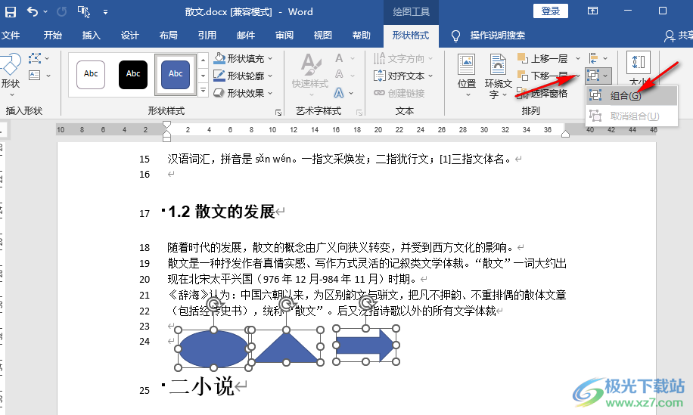Click the 共享 share button

pos(679,36)
